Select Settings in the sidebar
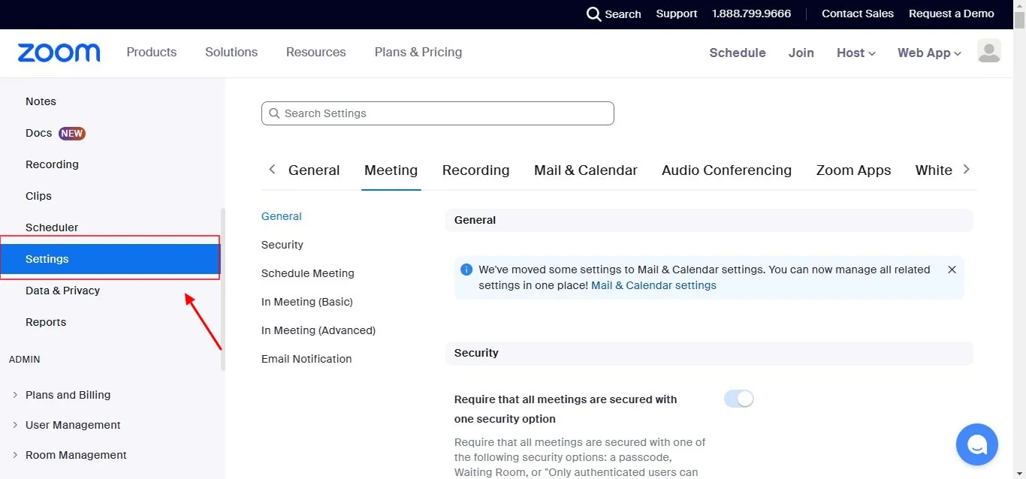1026x479 pixels. (110, 259)
